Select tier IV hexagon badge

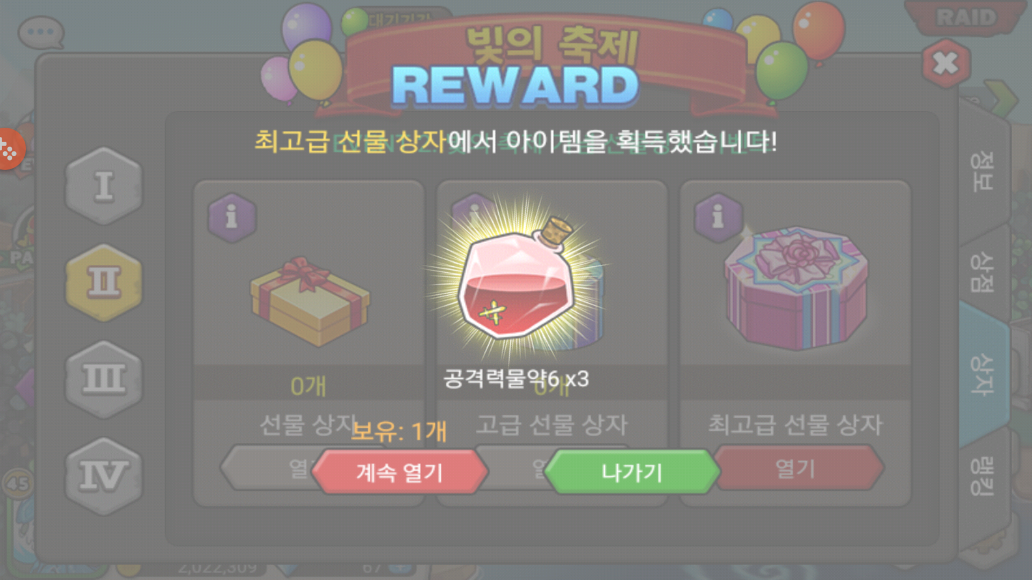tap(104, 476)
